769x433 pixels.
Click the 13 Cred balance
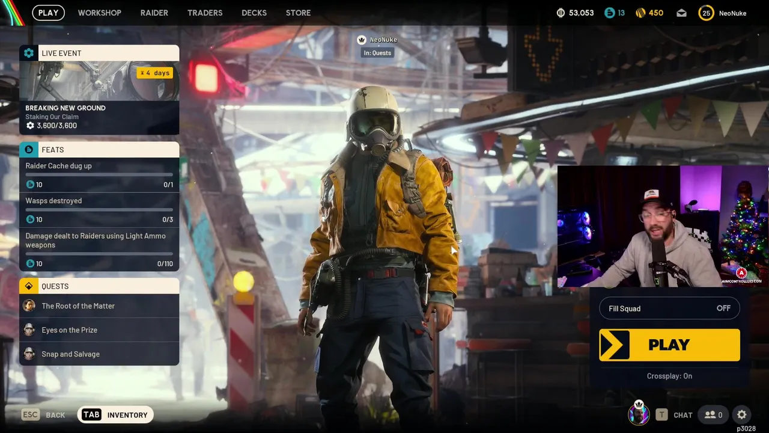pos(621,13)
